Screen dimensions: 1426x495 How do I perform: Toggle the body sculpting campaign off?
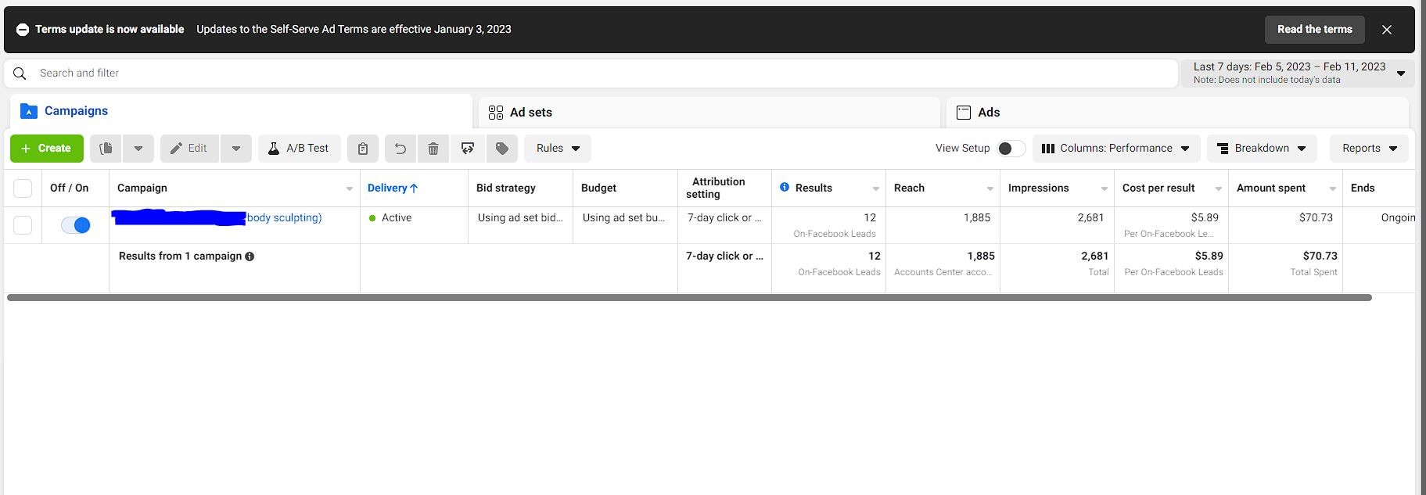(x=76, y=225)
